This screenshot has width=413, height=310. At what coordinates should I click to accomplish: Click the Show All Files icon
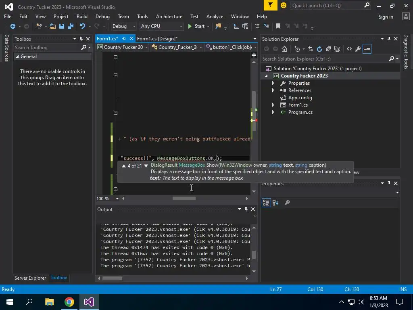click(337, 49)
